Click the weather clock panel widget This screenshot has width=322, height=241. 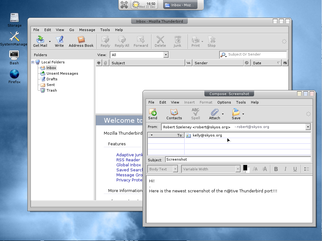click(144, 5)
